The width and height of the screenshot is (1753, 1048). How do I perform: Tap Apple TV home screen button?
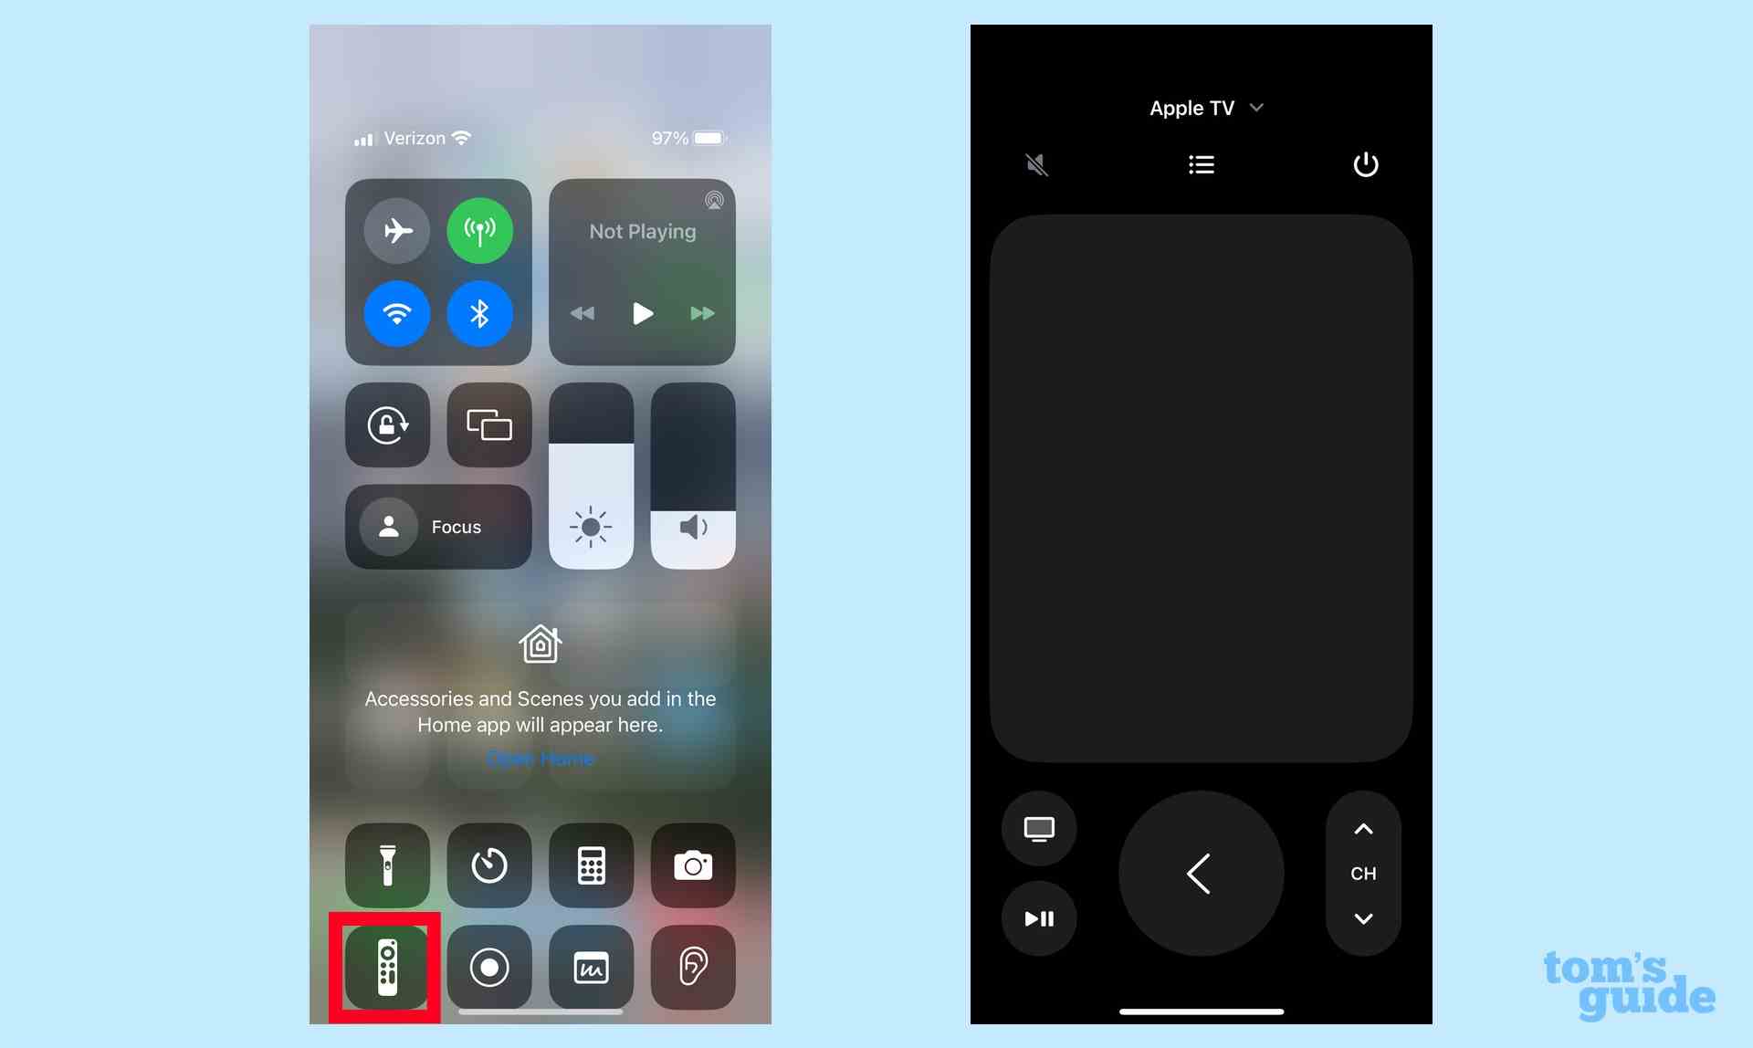click(1039, 827)
